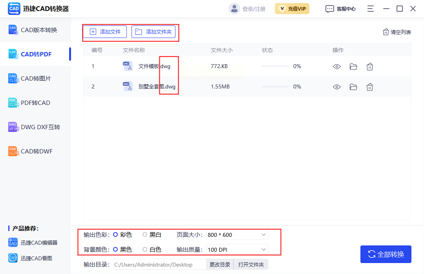Viewport: 424px width, 274px height.
Task: Open 迅捷CAD编辑器 recommended product
Action: (x=33, y=243)
